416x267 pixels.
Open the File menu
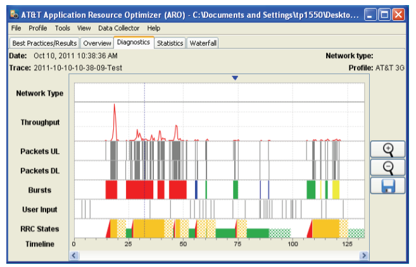coord(16,28)
